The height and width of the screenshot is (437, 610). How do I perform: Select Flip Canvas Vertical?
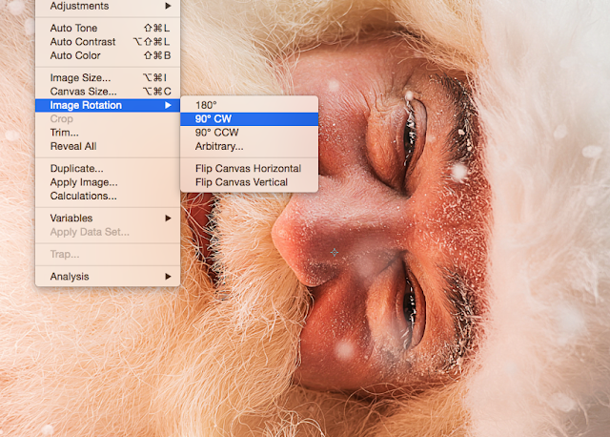(x=249, y=182)
